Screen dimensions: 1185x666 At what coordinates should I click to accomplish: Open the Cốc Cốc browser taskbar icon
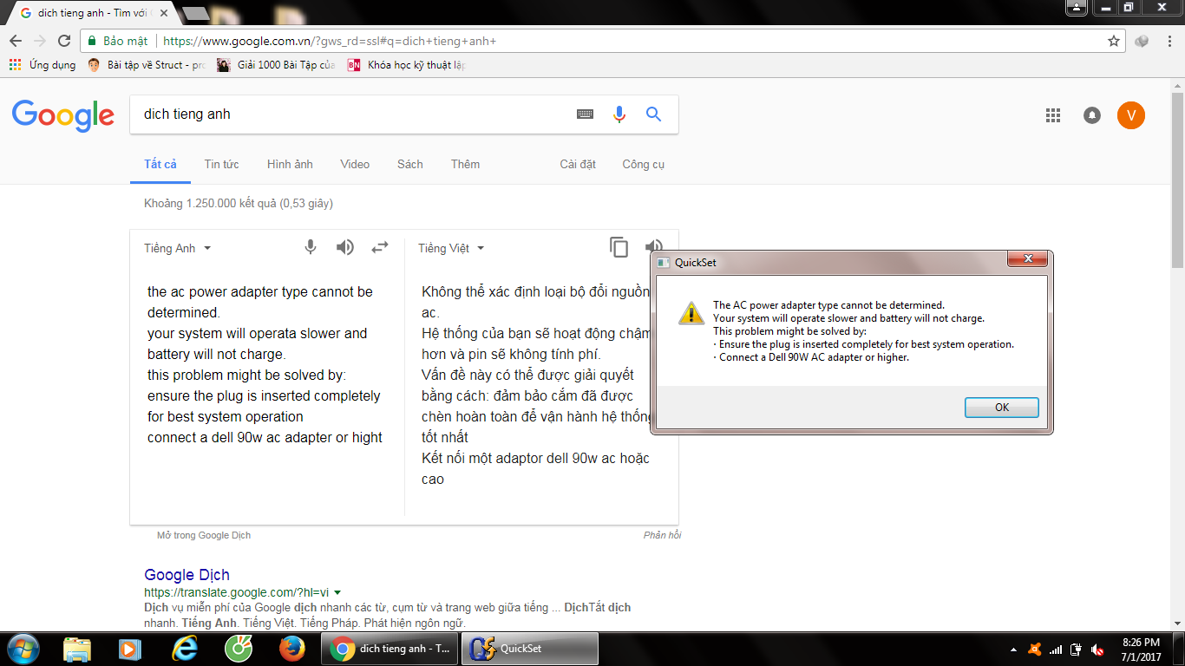click(x=239, y=649)
